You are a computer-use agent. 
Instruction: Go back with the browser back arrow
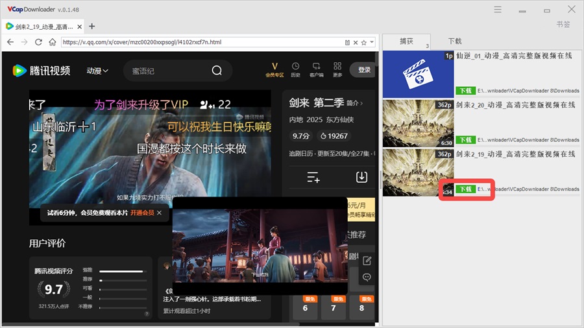pyautogui.click(x=10, y=42)
